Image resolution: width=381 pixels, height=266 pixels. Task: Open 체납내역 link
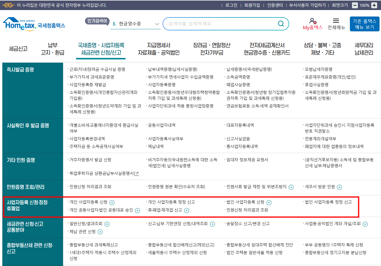pos(156,146)
